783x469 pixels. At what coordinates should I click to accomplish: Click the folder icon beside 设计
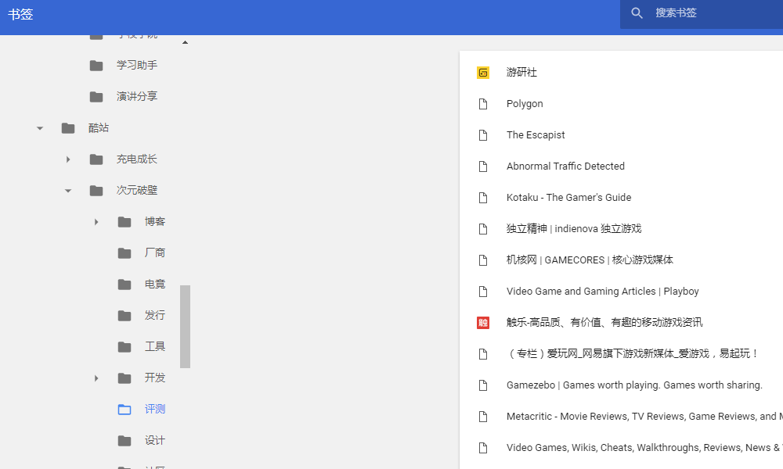pyautogui.click(x=124, y=441)
